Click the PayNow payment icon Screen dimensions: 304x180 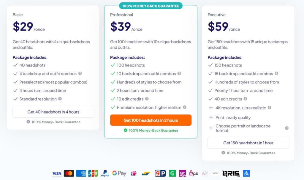[182, 173]
